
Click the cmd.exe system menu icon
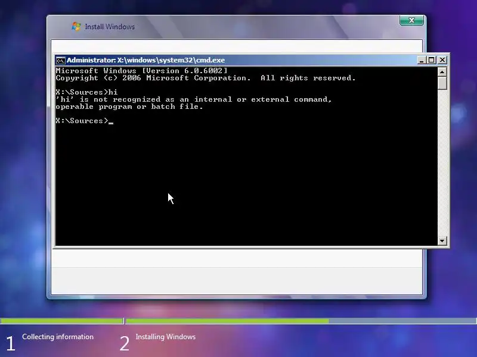pyautogui.click(x=61, y=61)
